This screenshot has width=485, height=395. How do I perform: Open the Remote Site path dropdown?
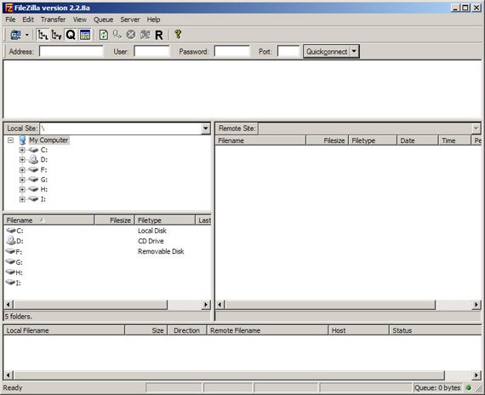(476, 129)
